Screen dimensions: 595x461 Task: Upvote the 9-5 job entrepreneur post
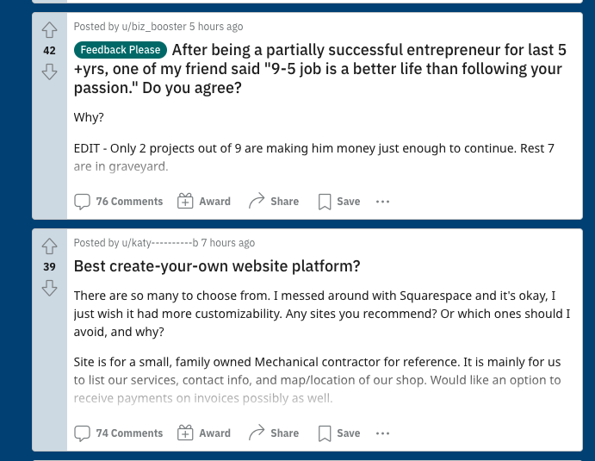(x=49, y=30)
